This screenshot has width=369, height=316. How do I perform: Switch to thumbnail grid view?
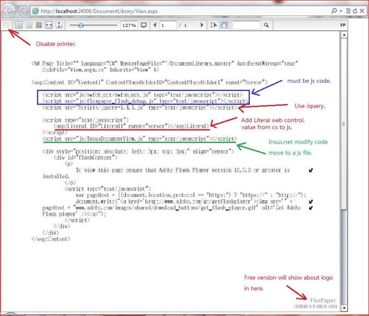(x=39, y=25)
